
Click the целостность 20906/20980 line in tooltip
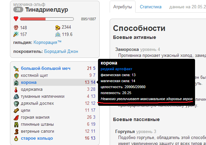(123, 87)
